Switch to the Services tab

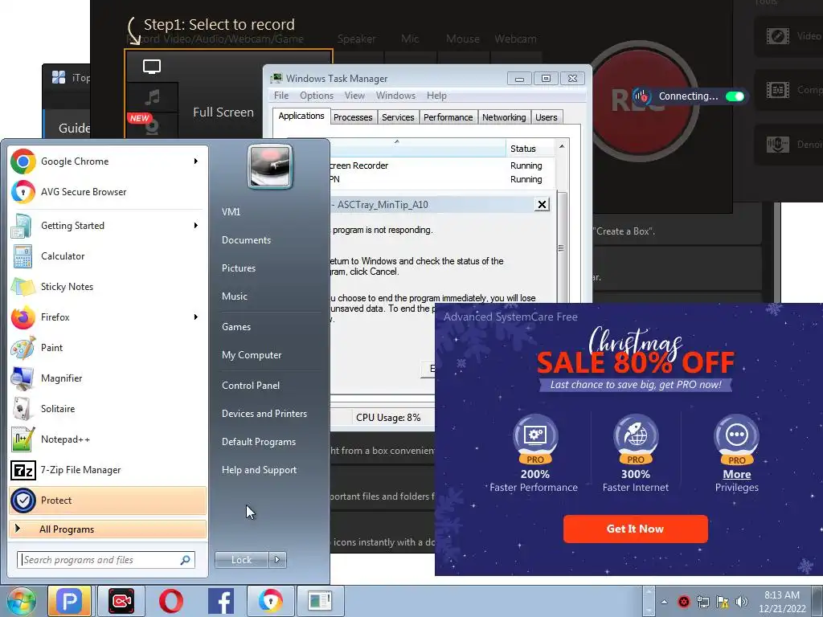pos(398,117)
